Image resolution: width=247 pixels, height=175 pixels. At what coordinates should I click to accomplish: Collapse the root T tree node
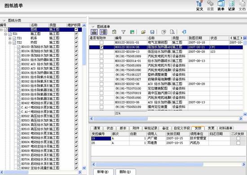pyautogui.click(x=1, y=30)
